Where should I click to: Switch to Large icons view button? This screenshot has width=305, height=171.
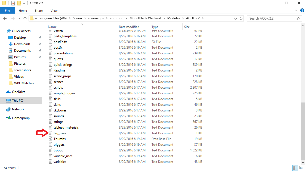tap(301, 168)
